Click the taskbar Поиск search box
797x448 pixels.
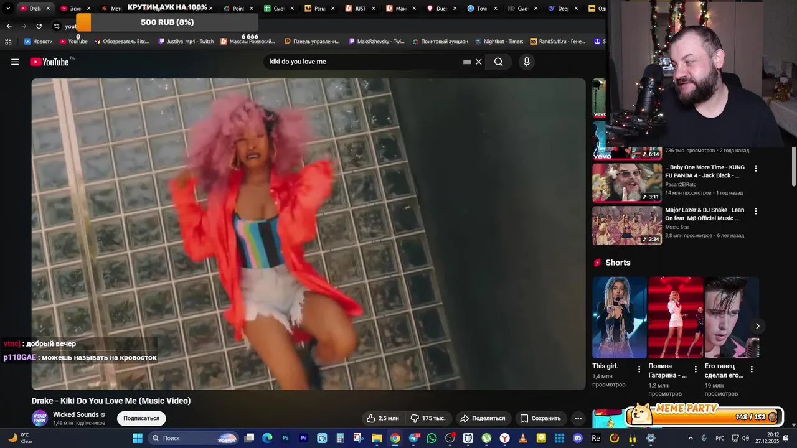click(194, 438)
